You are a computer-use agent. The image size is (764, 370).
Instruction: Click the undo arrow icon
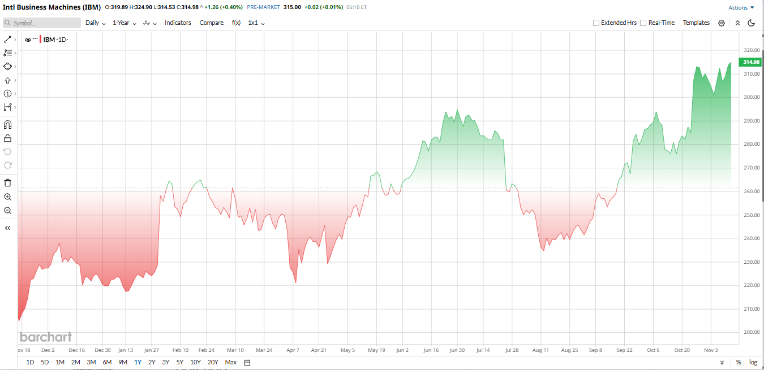tap(7, 151)
